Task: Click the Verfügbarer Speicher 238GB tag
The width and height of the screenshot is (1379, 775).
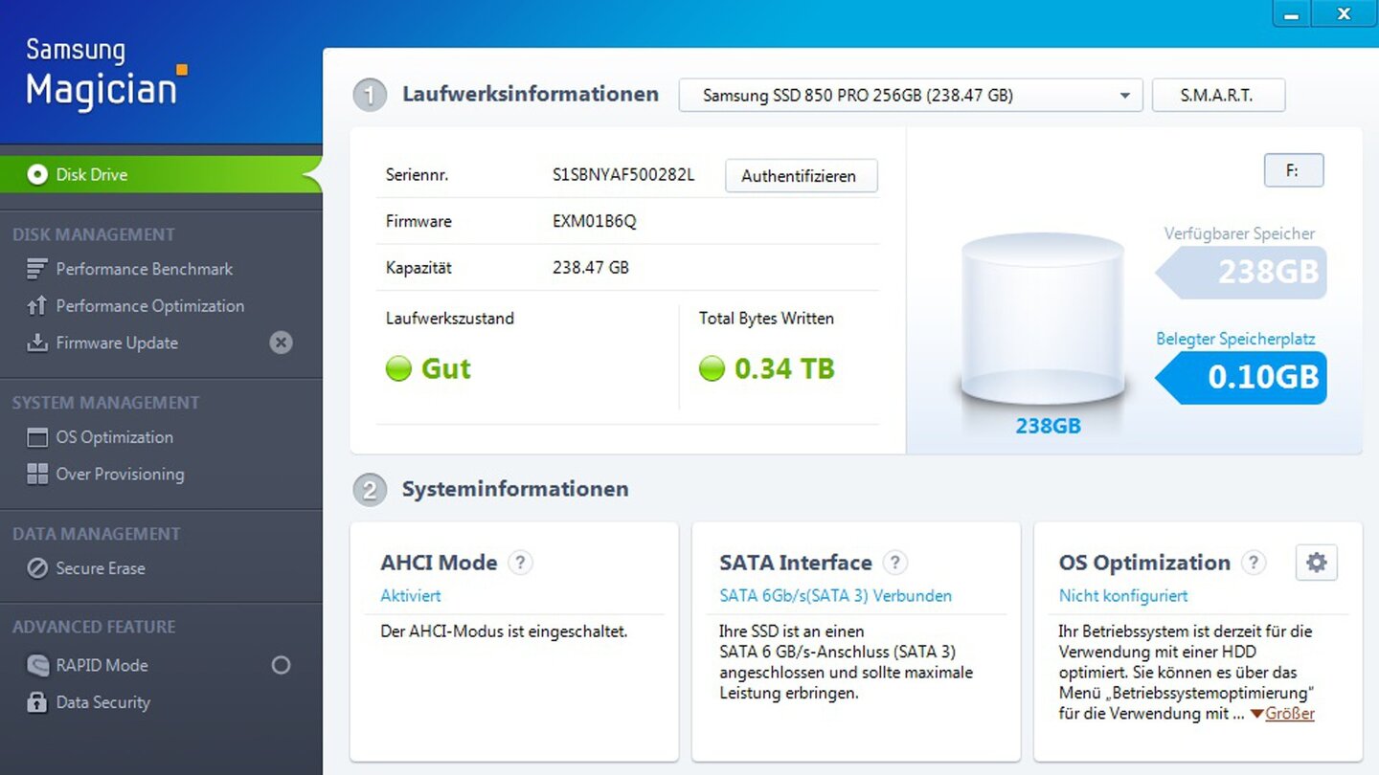Action: pyautogui.click(x=1242, y=272)
